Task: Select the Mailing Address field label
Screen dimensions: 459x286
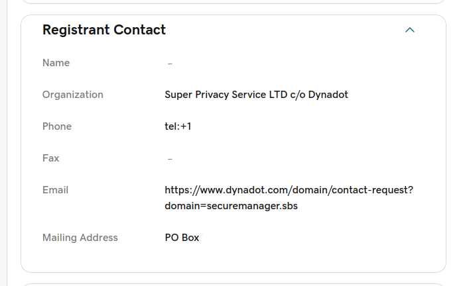Action: [x=80, y=238]
